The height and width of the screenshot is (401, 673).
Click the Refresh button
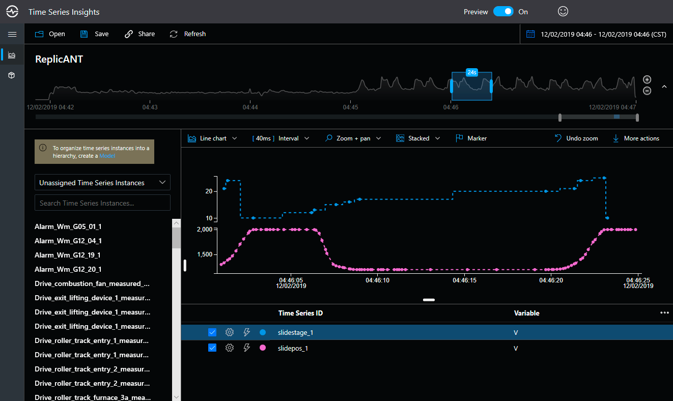tap(187, 34)
